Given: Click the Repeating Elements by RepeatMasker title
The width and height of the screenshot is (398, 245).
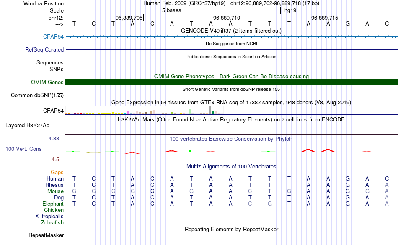Looking at the screenshot, I should pyautogui.click(x=232, y=229).
